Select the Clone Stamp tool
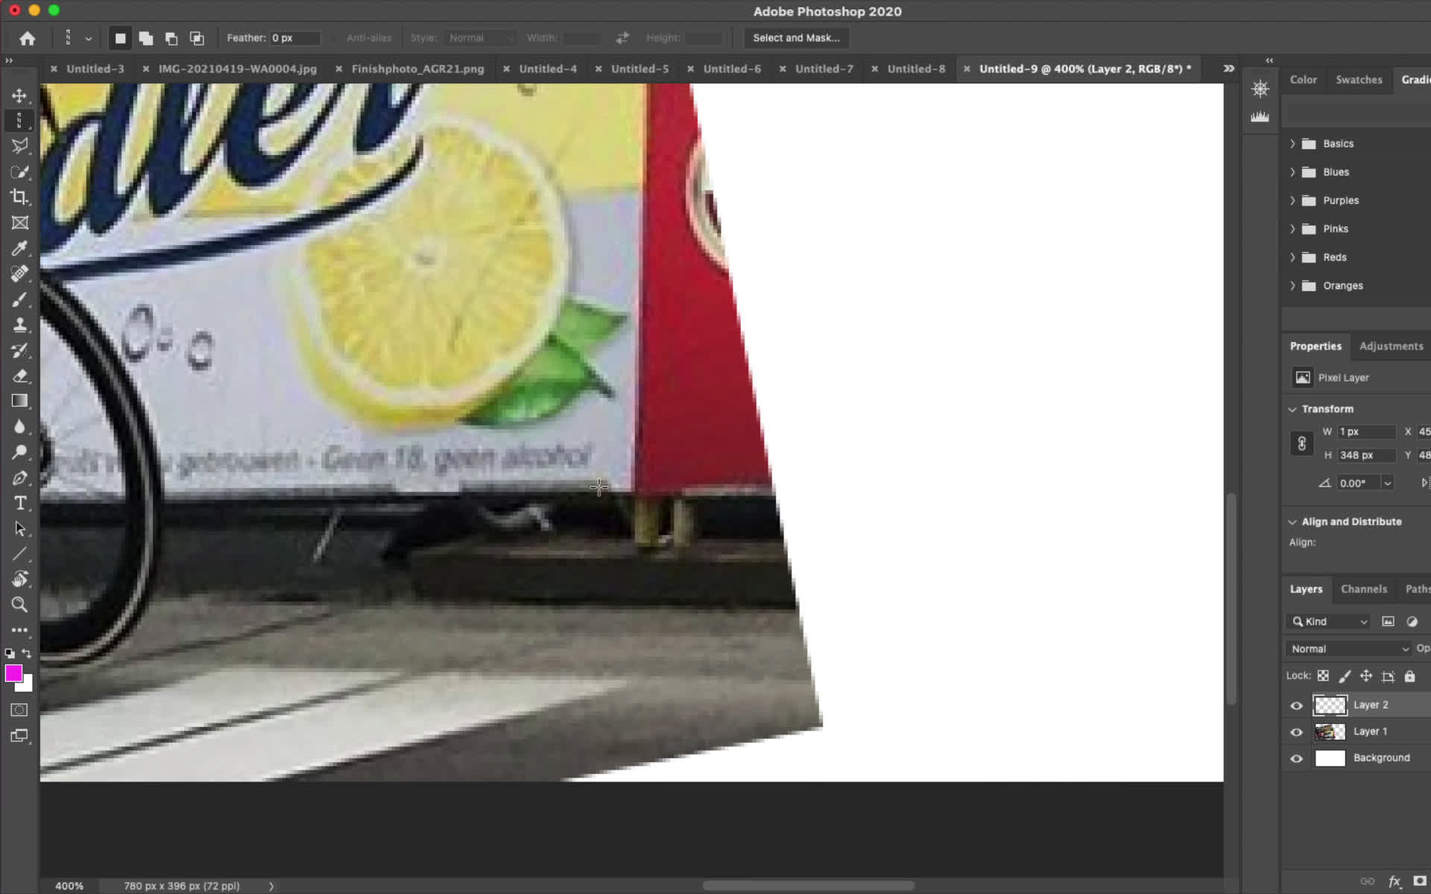Screen dimensions: 1431x894 19,325
